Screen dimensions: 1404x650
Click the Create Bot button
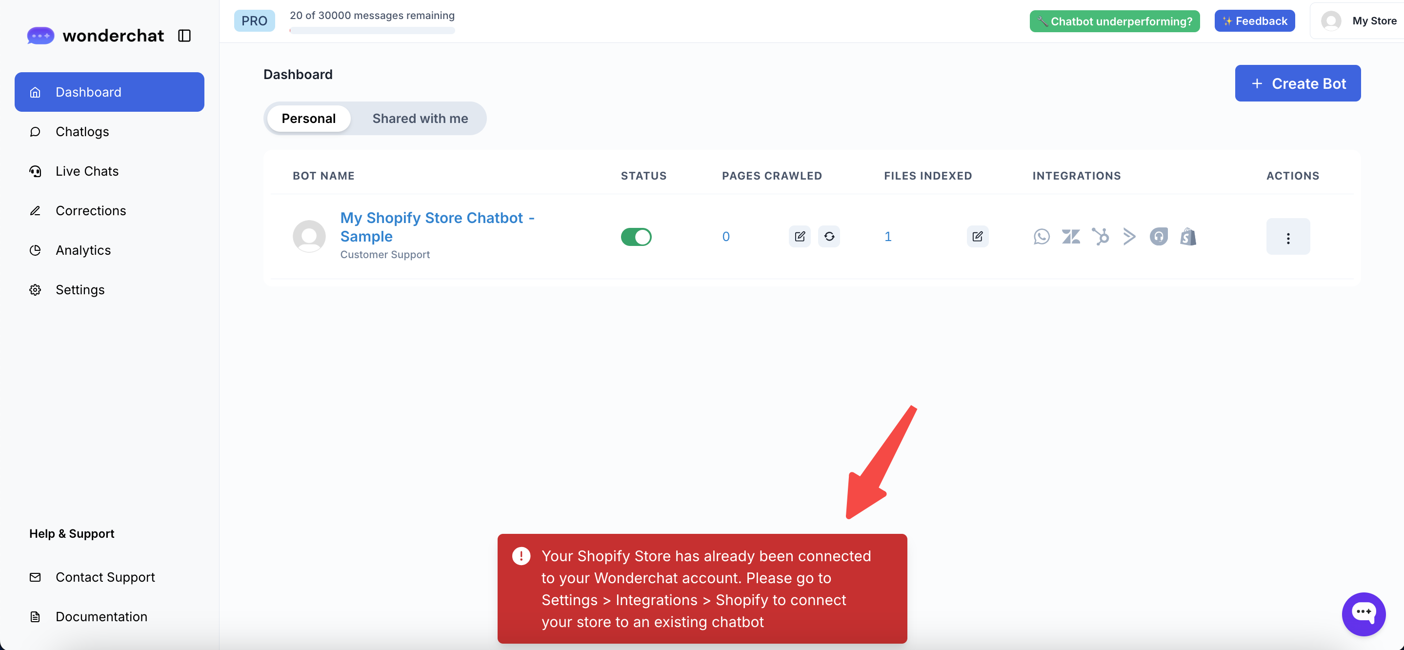[1297, 83]
